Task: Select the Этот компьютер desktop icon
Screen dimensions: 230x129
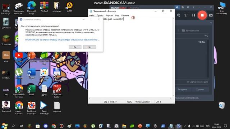Action: click(x=222, y=8)
